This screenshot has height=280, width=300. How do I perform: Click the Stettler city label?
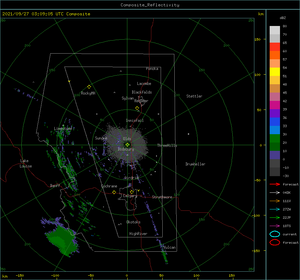tap(194, 96)
